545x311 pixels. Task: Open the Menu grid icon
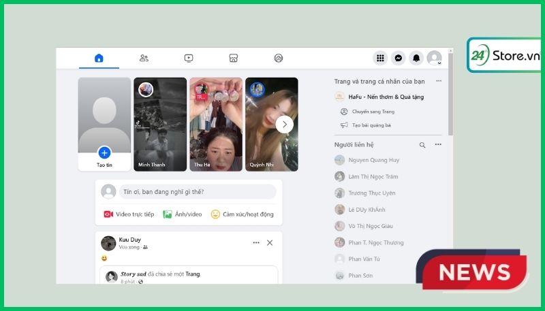[380, 58]
